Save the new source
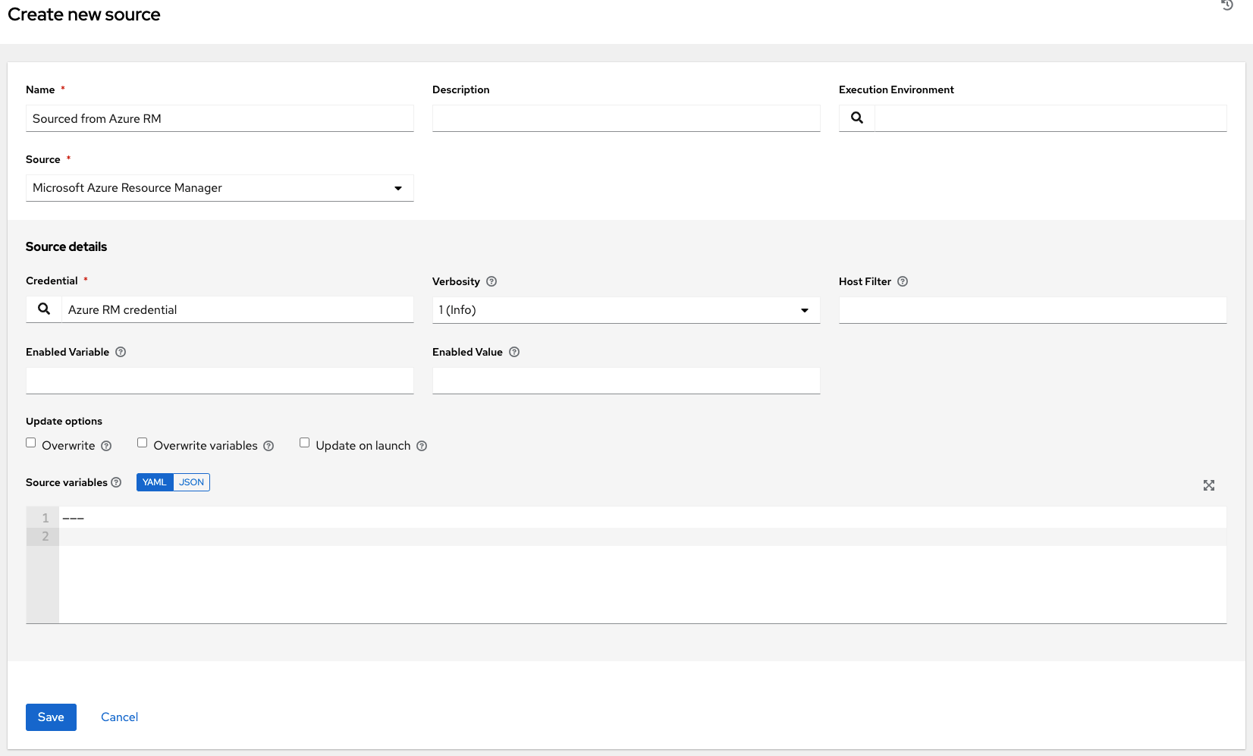 (x=51, y=717)
